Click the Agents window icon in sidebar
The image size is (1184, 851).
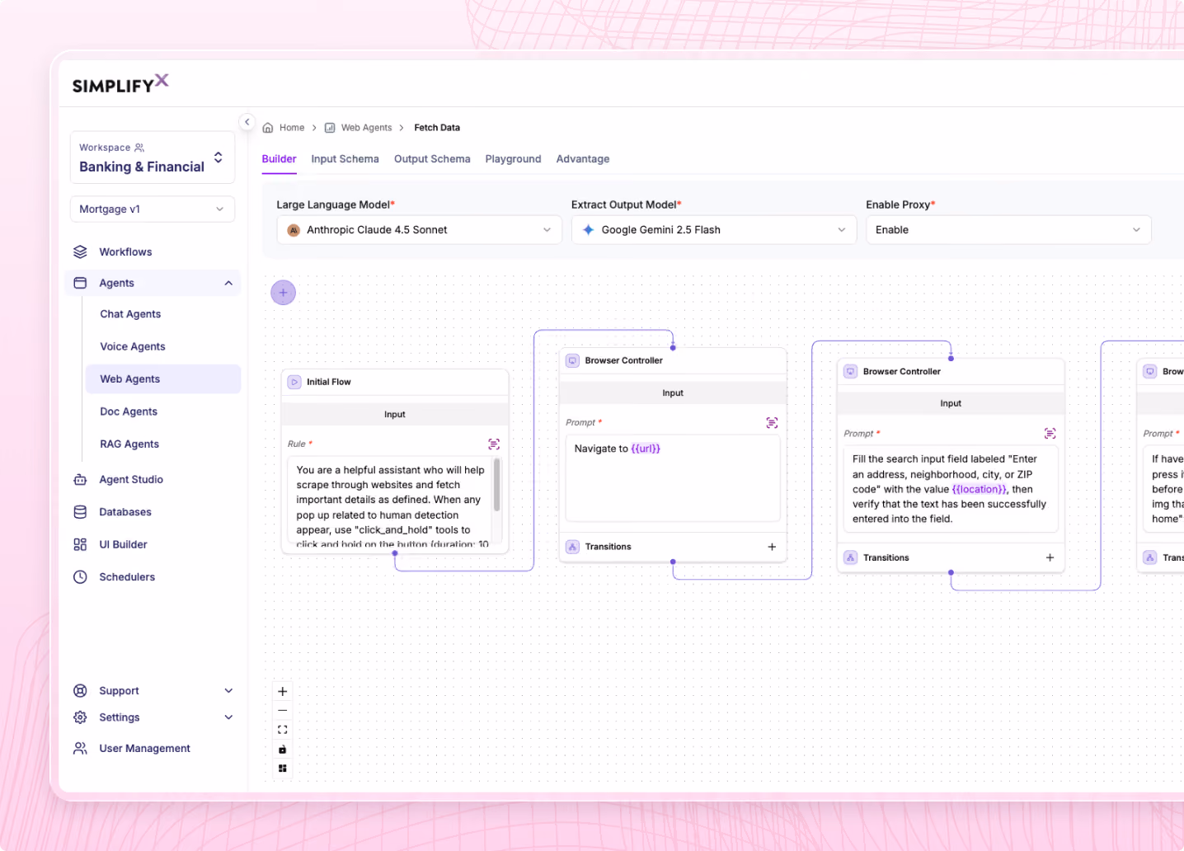click(x=80, y=283)
